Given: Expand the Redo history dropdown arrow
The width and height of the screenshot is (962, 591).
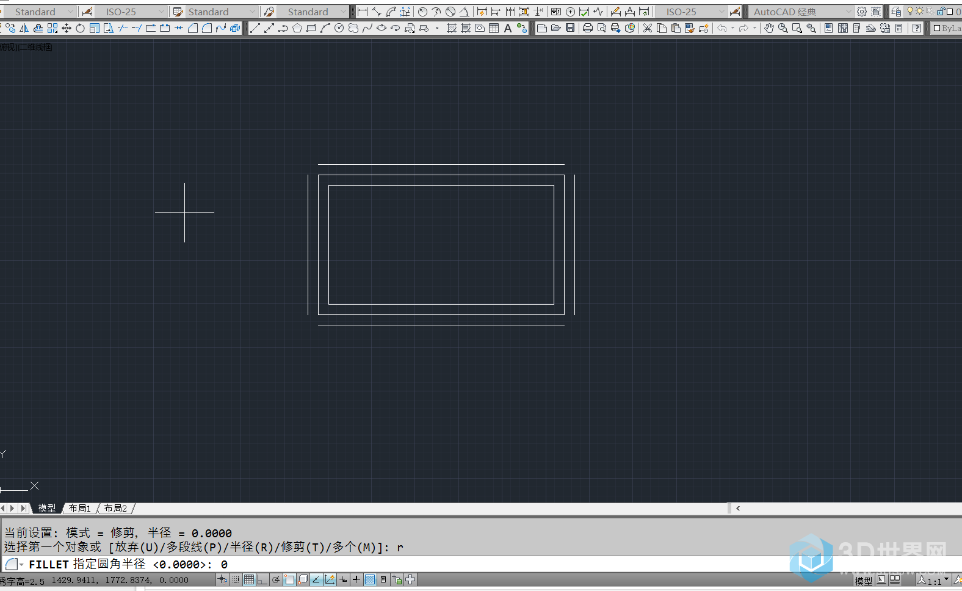Looking at the screenshot, I should pyautogui.click(x=754, y=28).
